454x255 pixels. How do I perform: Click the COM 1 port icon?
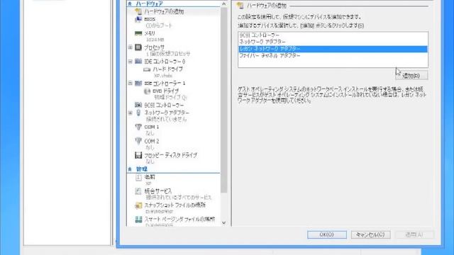pyautogui.click(x=138, y=127)
